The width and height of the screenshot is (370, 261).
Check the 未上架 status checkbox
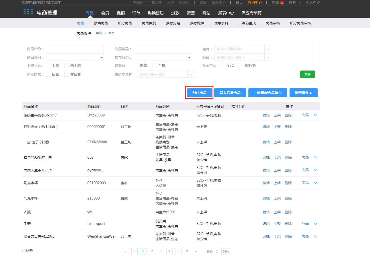67,66
